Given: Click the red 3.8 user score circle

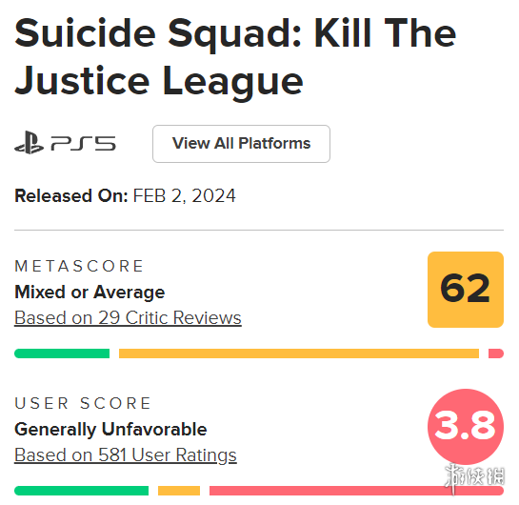Looking at the screenshot, I should pyautogui.click(x=466, y=427).
